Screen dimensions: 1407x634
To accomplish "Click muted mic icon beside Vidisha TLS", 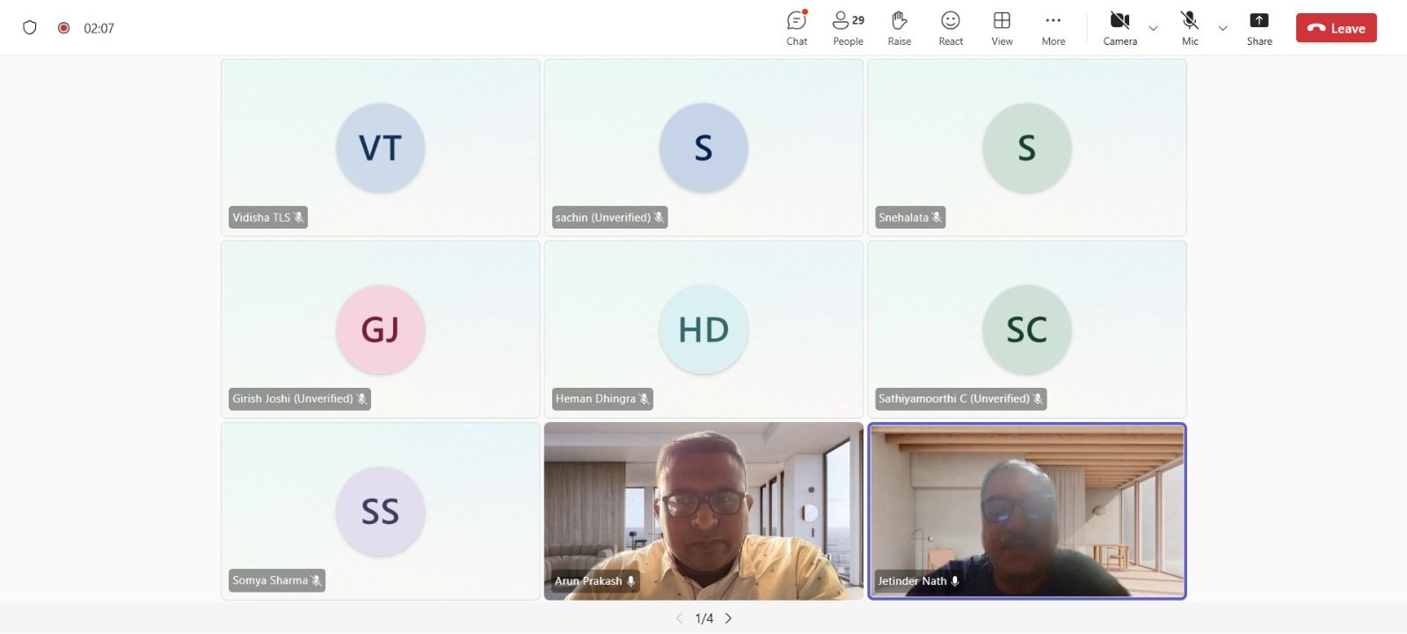I will [299, 217].
